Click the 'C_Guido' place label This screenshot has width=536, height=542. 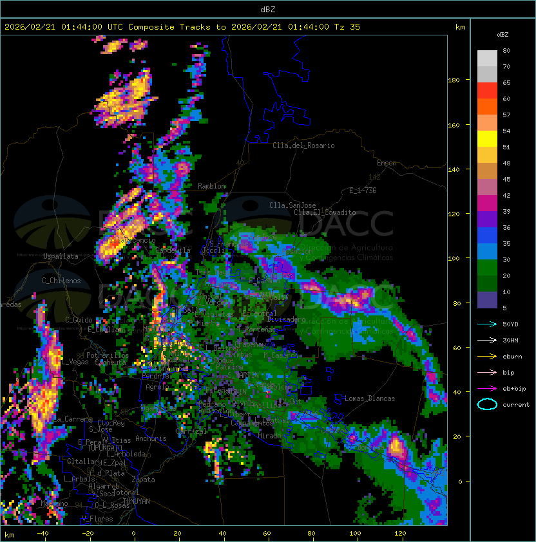tap(79, 320)
